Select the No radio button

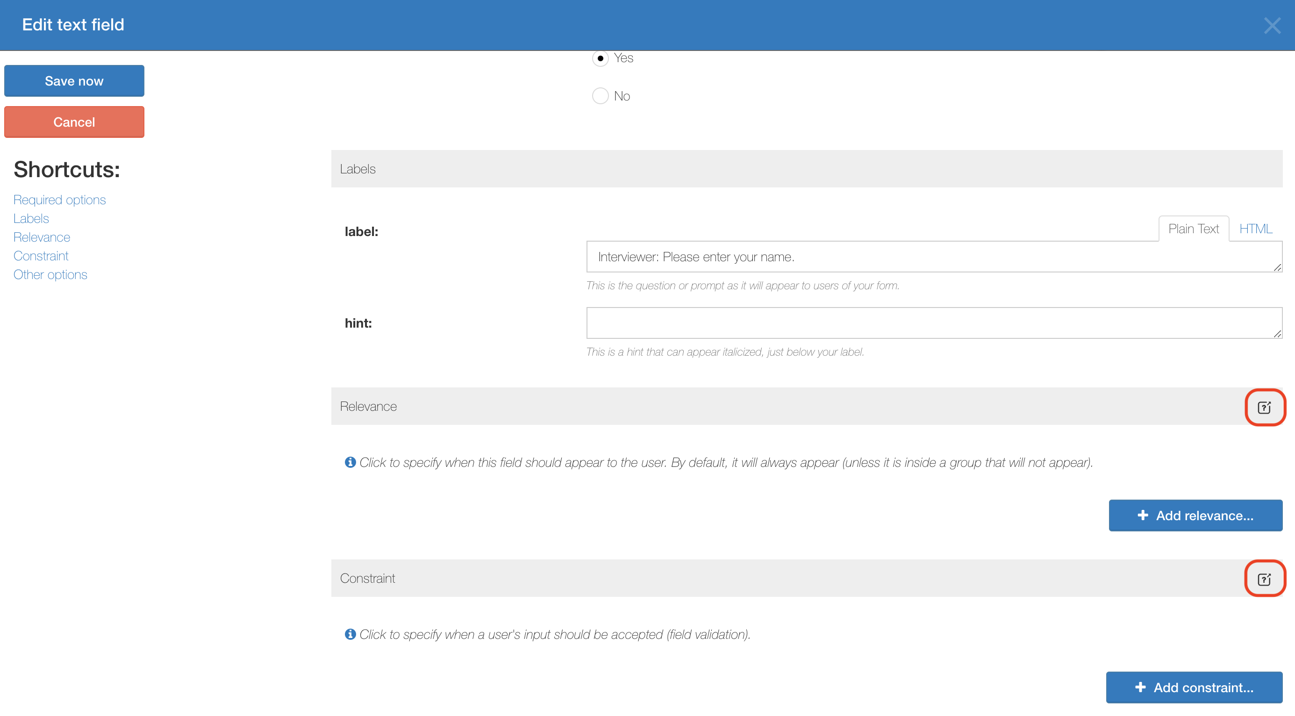coord(600,95)
